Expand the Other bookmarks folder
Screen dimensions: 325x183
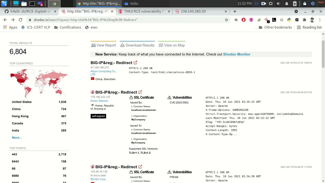275,27
